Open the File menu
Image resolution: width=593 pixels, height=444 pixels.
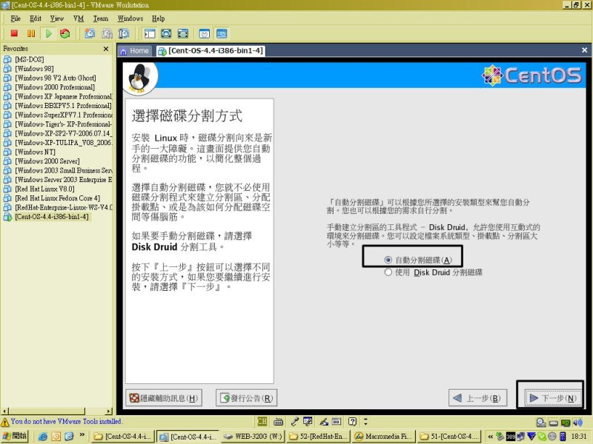coord(16,18)
